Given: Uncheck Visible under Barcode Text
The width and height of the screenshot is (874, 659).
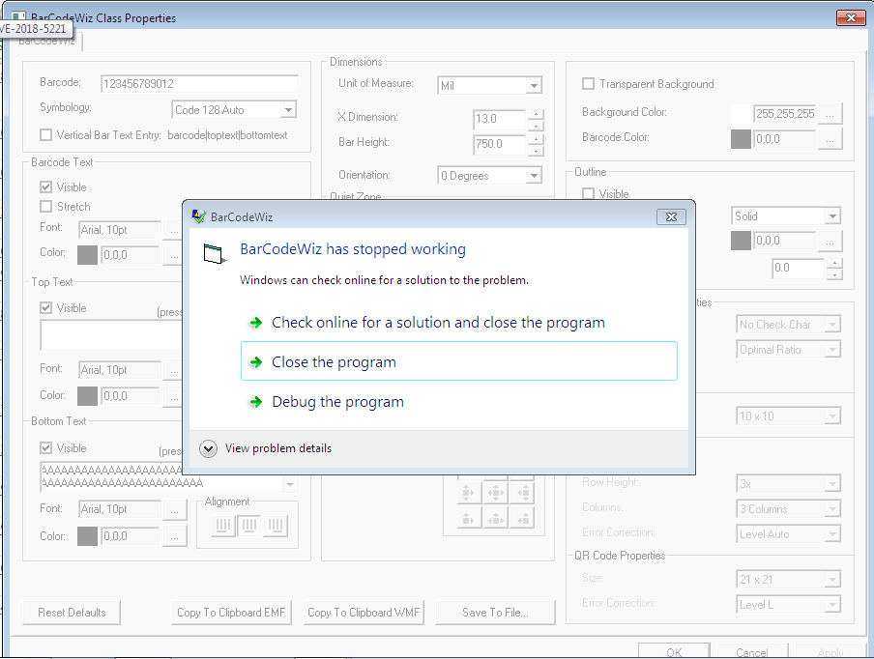Looking at the screenshot, I should pos(46,187).
